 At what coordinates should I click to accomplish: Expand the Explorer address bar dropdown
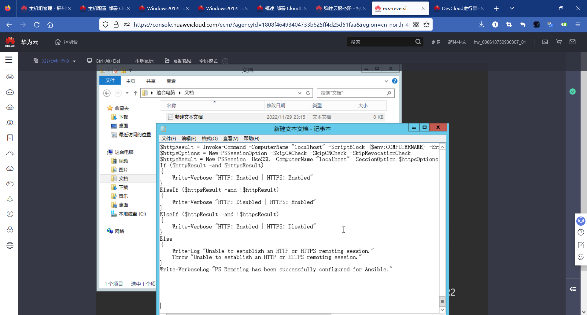(300, 93)
